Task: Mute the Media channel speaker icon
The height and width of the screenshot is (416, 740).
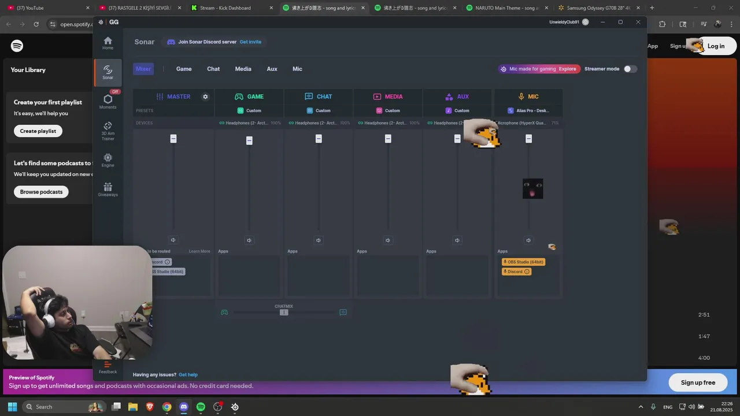Action: [x=388, y=240]
